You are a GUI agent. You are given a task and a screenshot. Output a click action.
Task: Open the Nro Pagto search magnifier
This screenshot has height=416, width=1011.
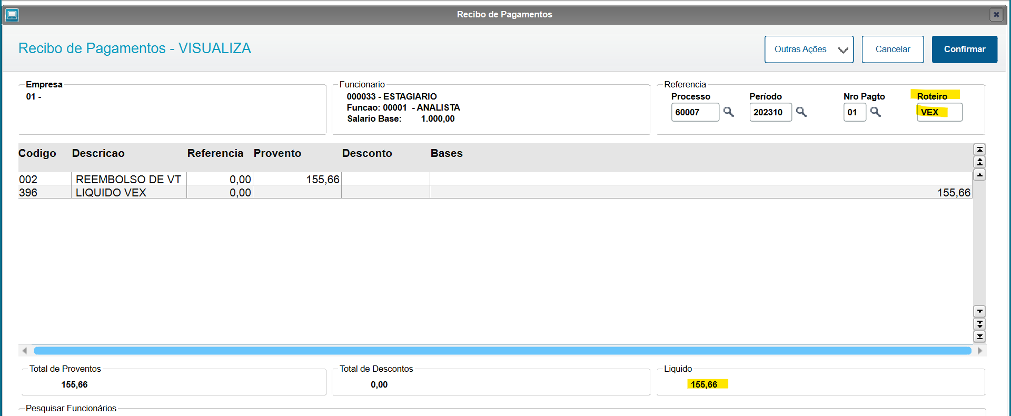(x=876, y=112)
